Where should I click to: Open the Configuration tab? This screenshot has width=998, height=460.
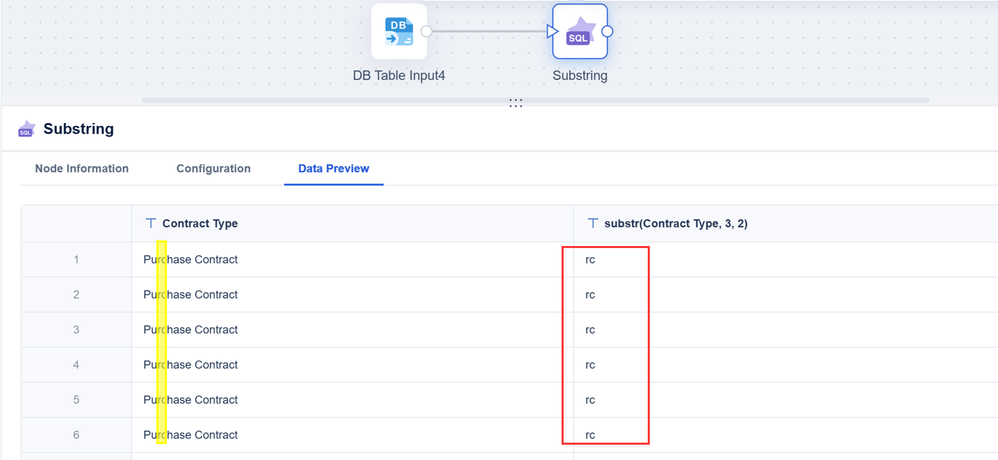(x=213, y=168)
